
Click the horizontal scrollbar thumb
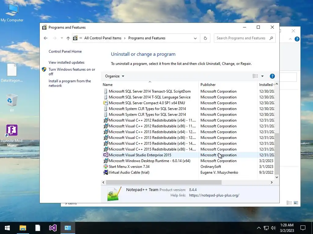(164, 182)
